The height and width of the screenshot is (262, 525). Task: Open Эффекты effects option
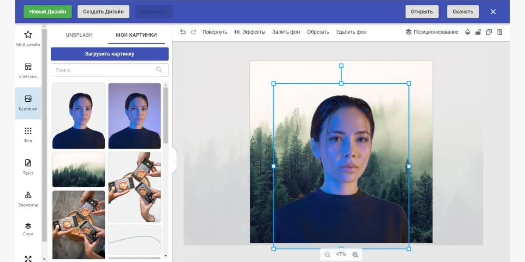250,32
